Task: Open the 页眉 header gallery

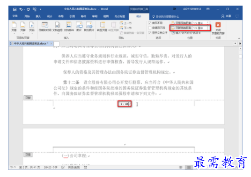Action: click(14, 28)
